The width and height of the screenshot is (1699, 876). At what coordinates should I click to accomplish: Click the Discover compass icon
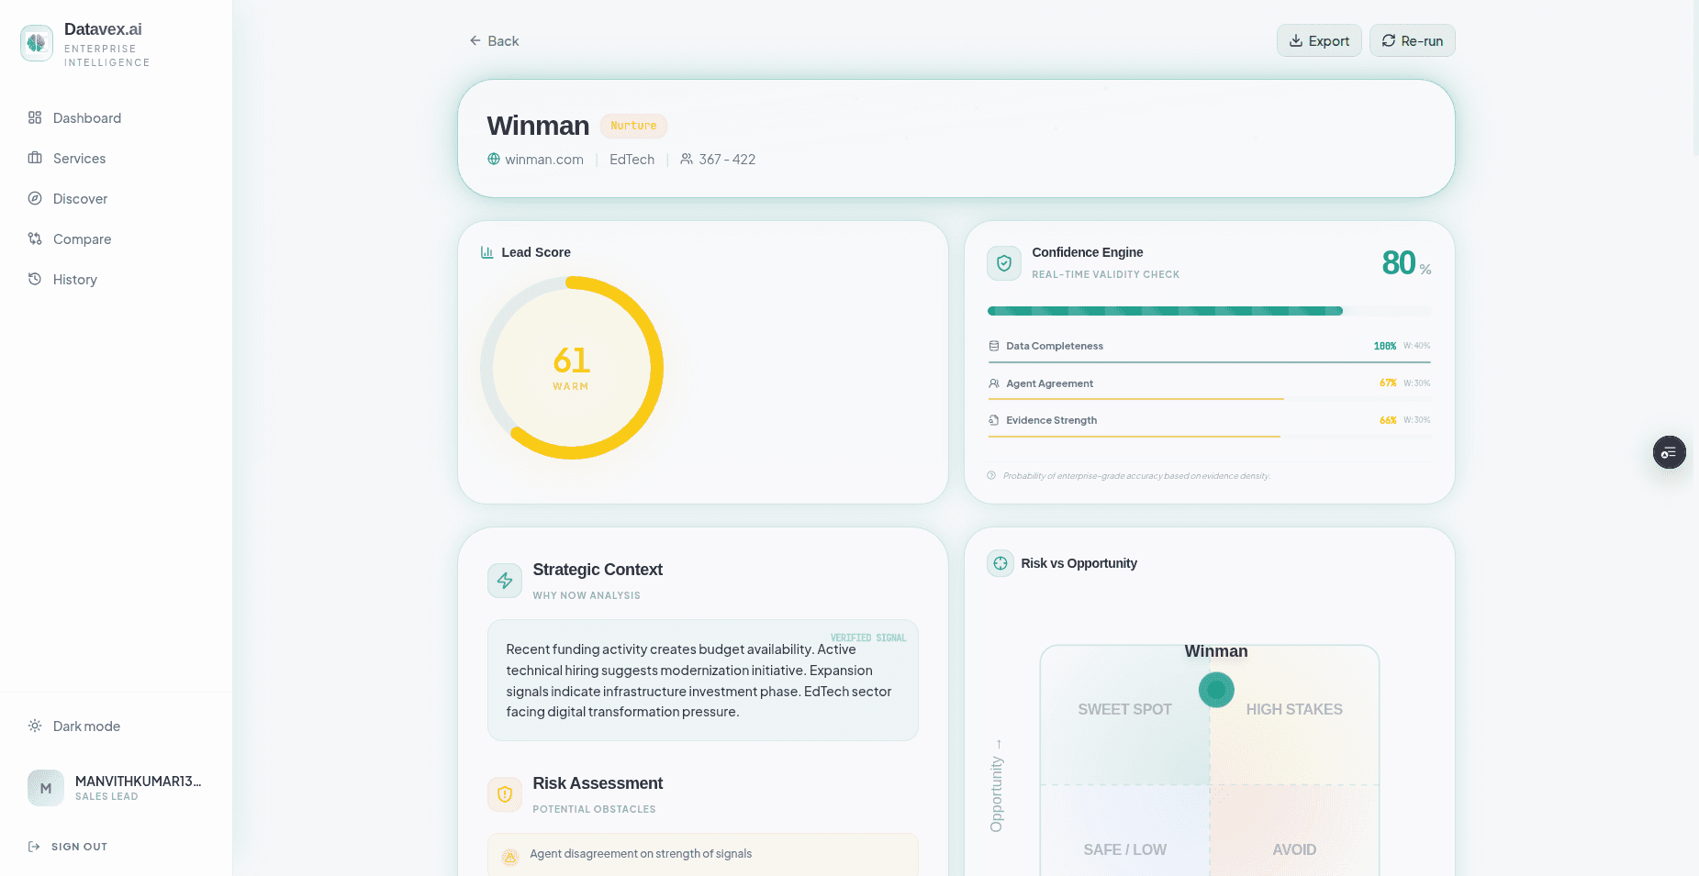coord(35,198)
